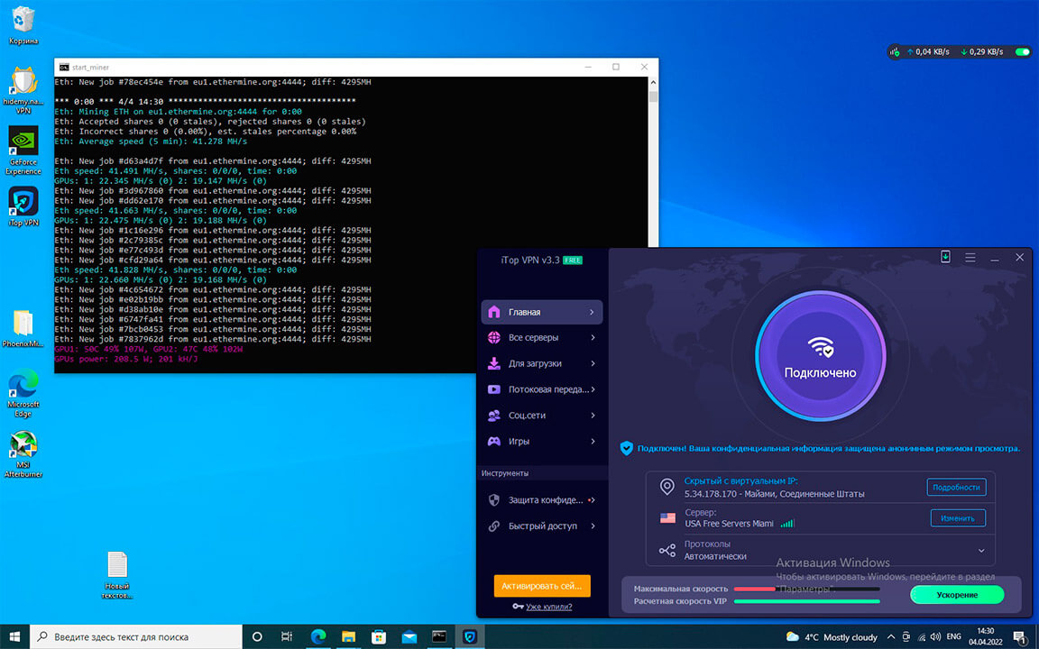Image resolution: width=1039 pixels, height=649 pixels.
Task: Open the volume control in system tray
Action: point(935,637)
